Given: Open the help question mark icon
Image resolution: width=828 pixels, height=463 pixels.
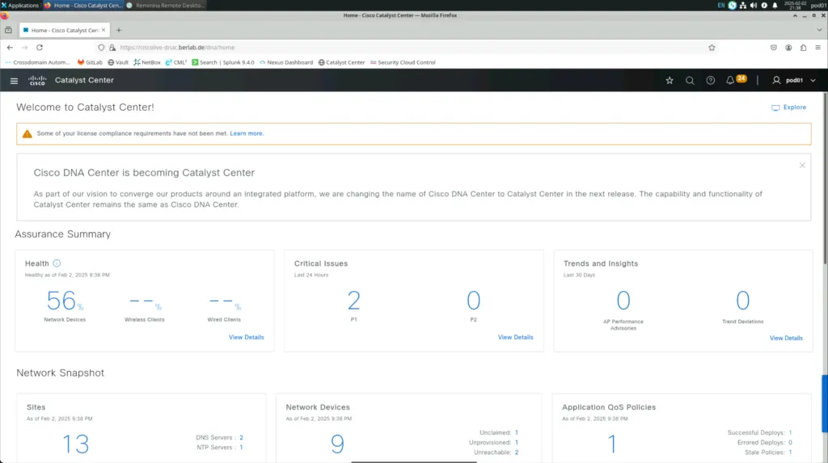Looking at the screenshot, I should (x=711, y=81).
